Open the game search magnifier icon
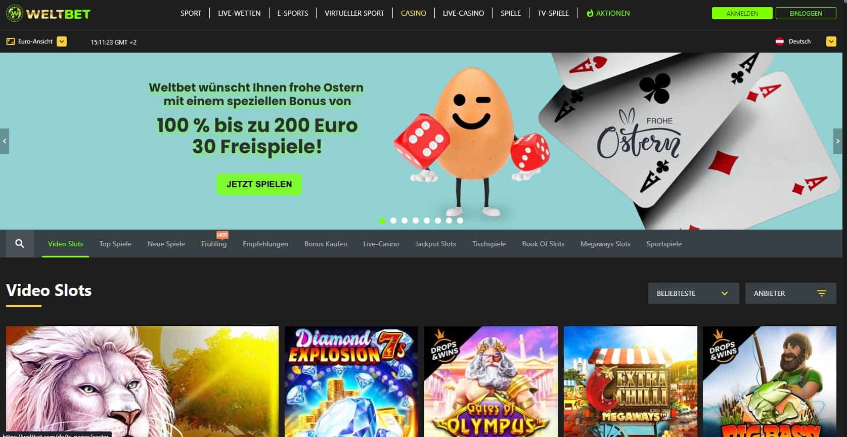847x437 pixels. (x=20, y=244)
